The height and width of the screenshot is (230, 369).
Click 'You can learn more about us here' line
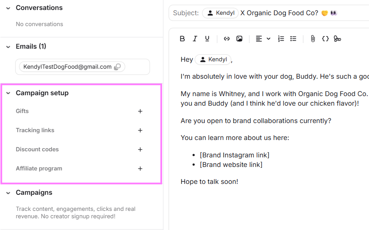pyautogui.click(x=235, y=138)
